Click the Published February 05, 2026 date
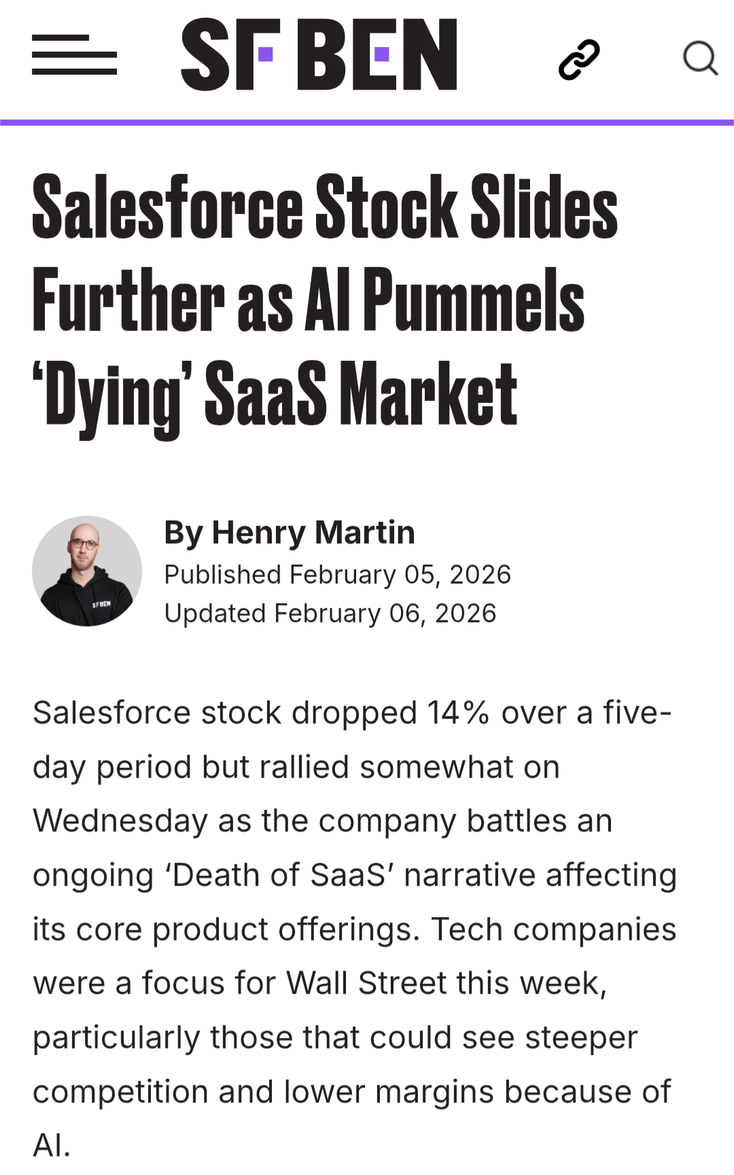Viewport: 734px width, 1175px height. (x=337, y=575)
